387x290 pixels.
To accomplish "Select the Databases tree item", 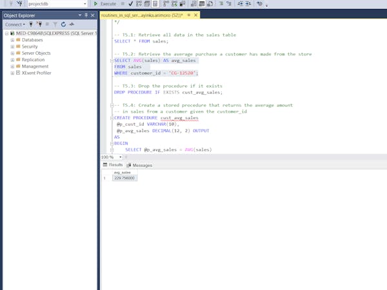I will tap(32, 40).
